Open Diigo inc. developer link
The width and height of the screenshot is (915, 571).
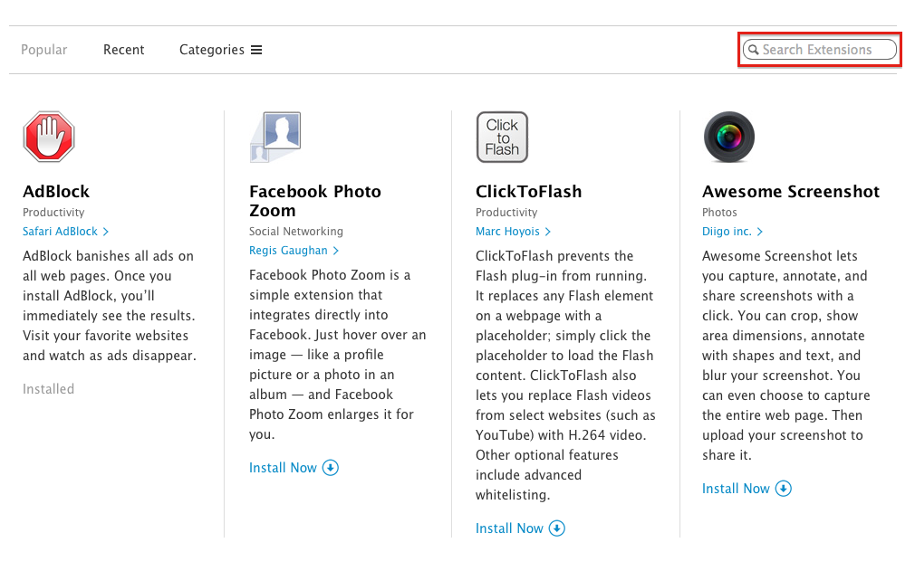[x=727, y=232]
